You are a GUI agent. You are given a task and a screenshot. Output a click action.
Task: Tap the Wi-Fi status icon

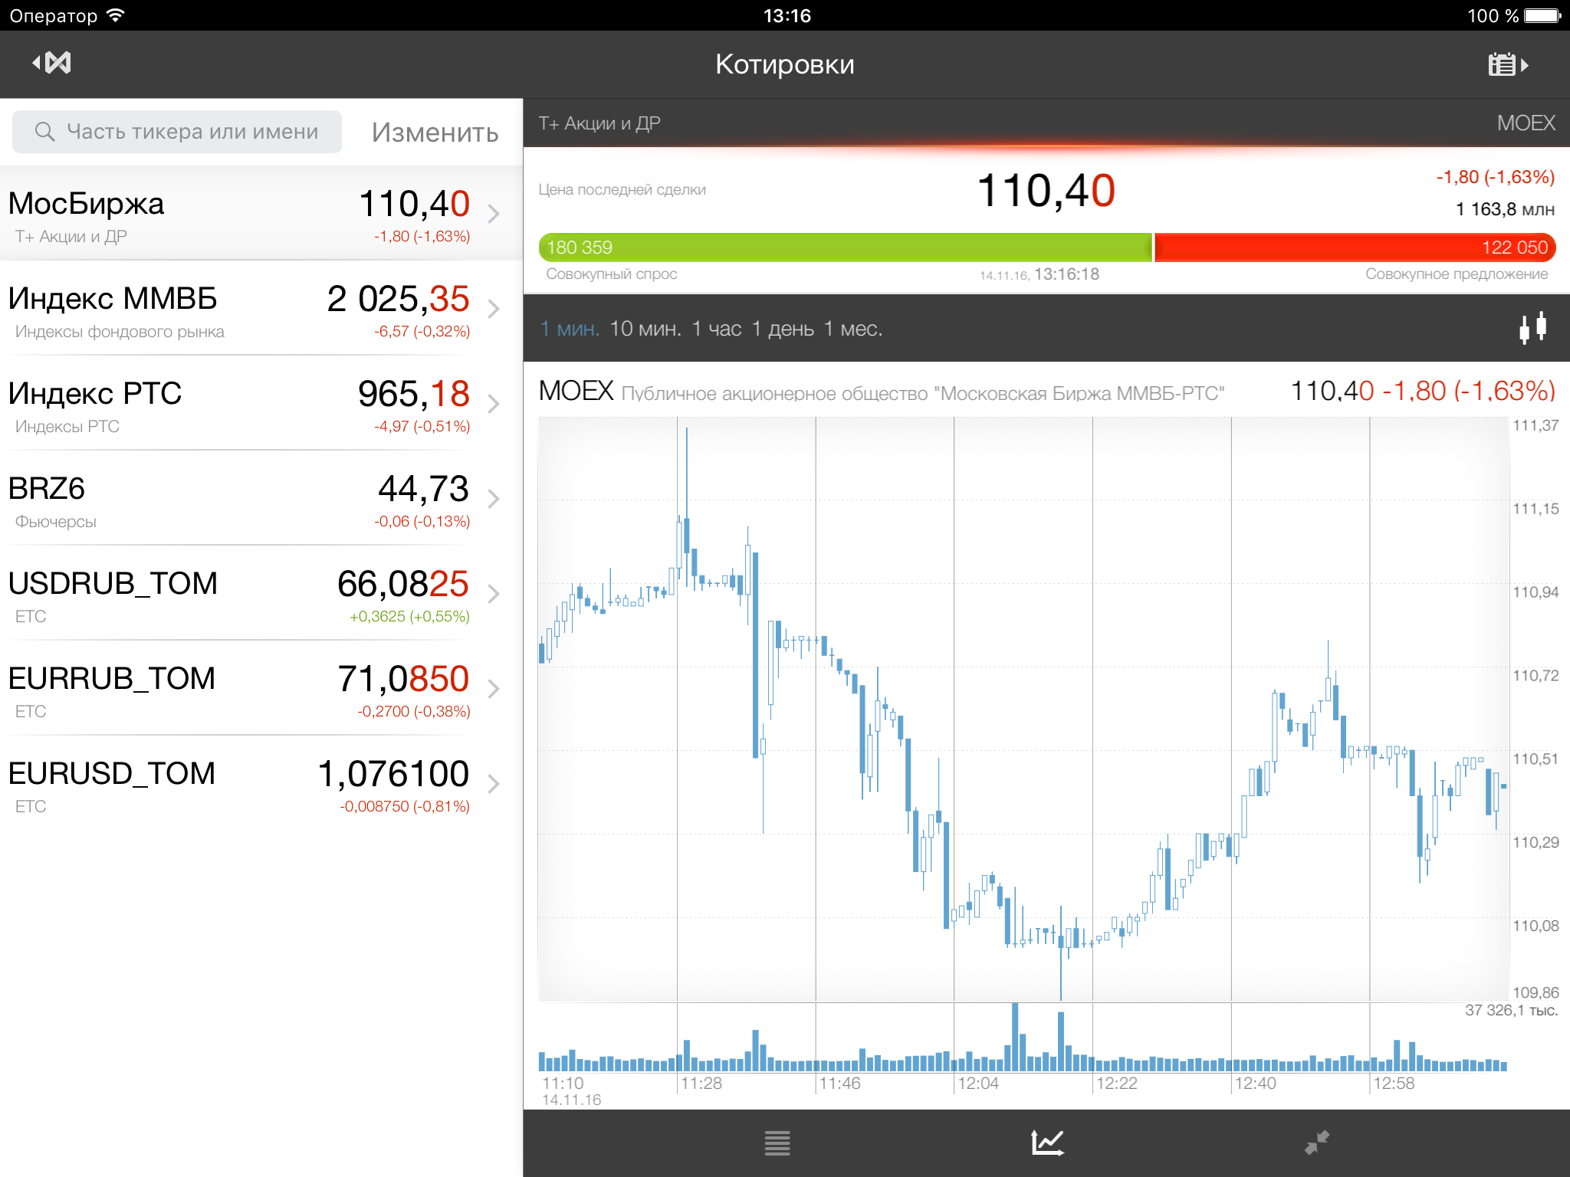tap(116, 15)
